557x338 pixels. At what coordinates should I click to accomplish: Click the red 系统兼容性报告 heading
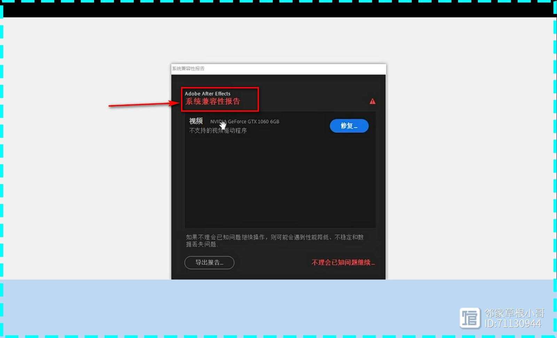pos(213,102)
